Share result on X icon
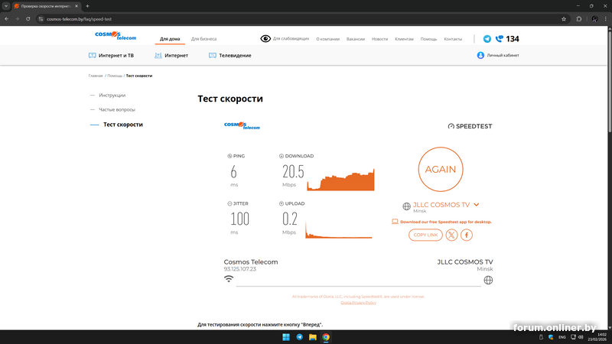 click(x=451, y=235)
